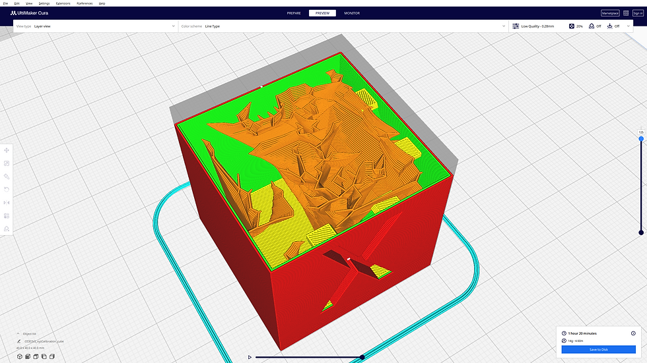Click the support icon

coord(592,26)
